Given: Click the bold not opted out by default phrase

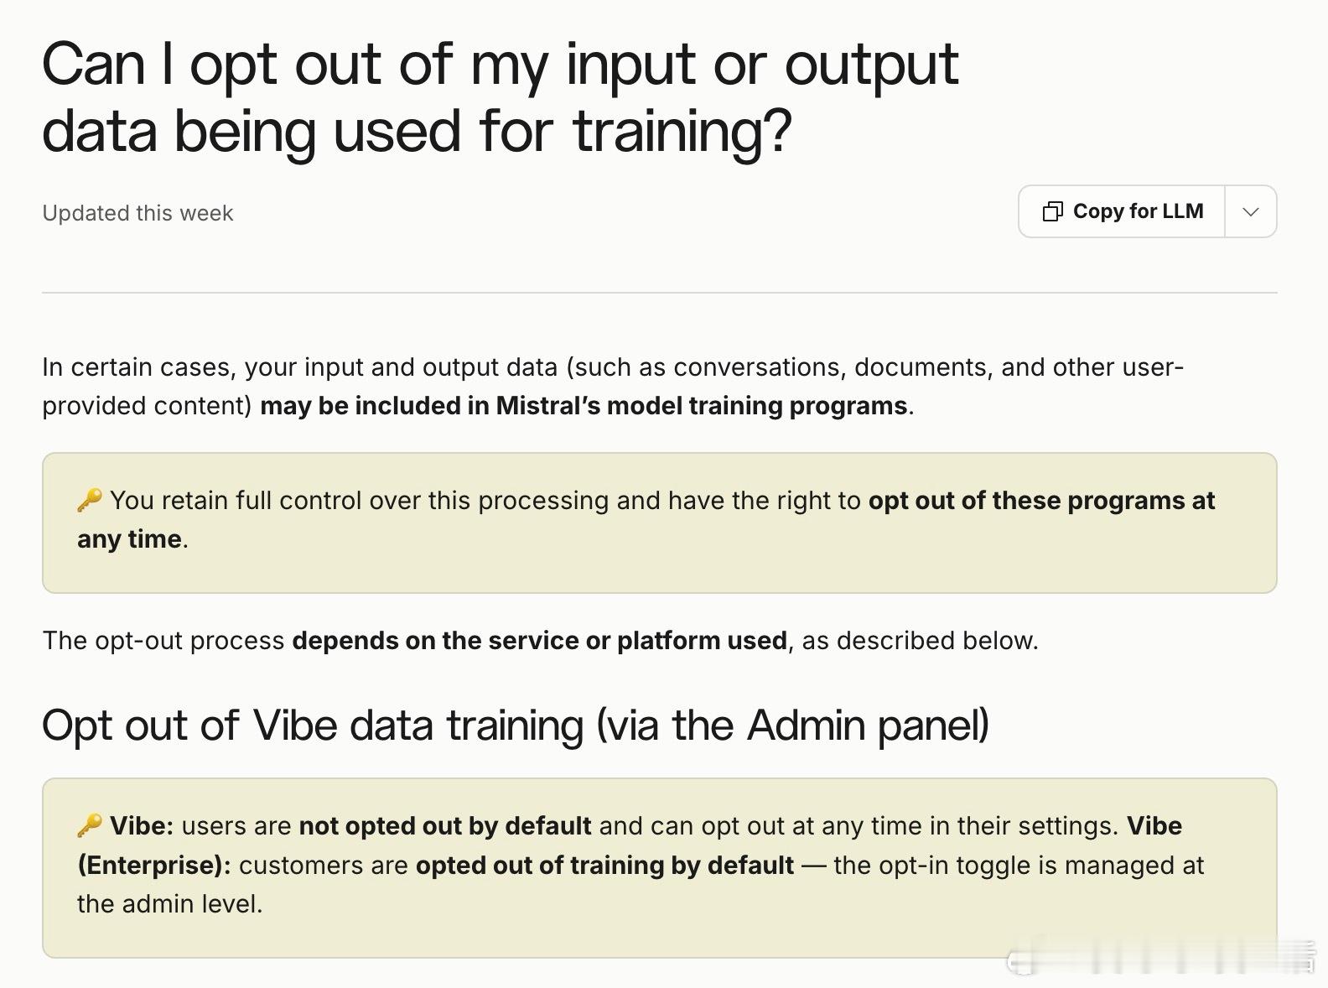Looking at the screenshot, I should tap(445, 825).
